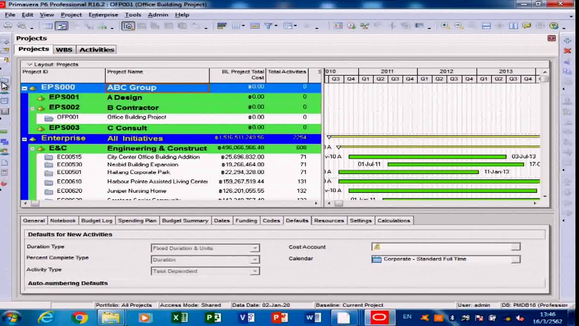This screenshot has height=326, width=579.
Task: Click the Open Project magnifier toolbar icon
Action: point(128,26)
